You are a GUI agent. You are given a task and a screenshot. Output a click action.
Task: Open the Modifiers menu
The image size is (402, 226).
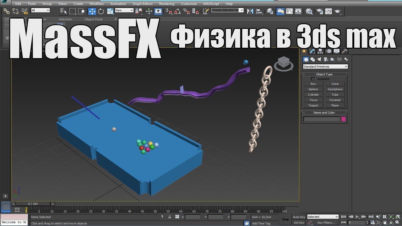[x=97, y=4]
